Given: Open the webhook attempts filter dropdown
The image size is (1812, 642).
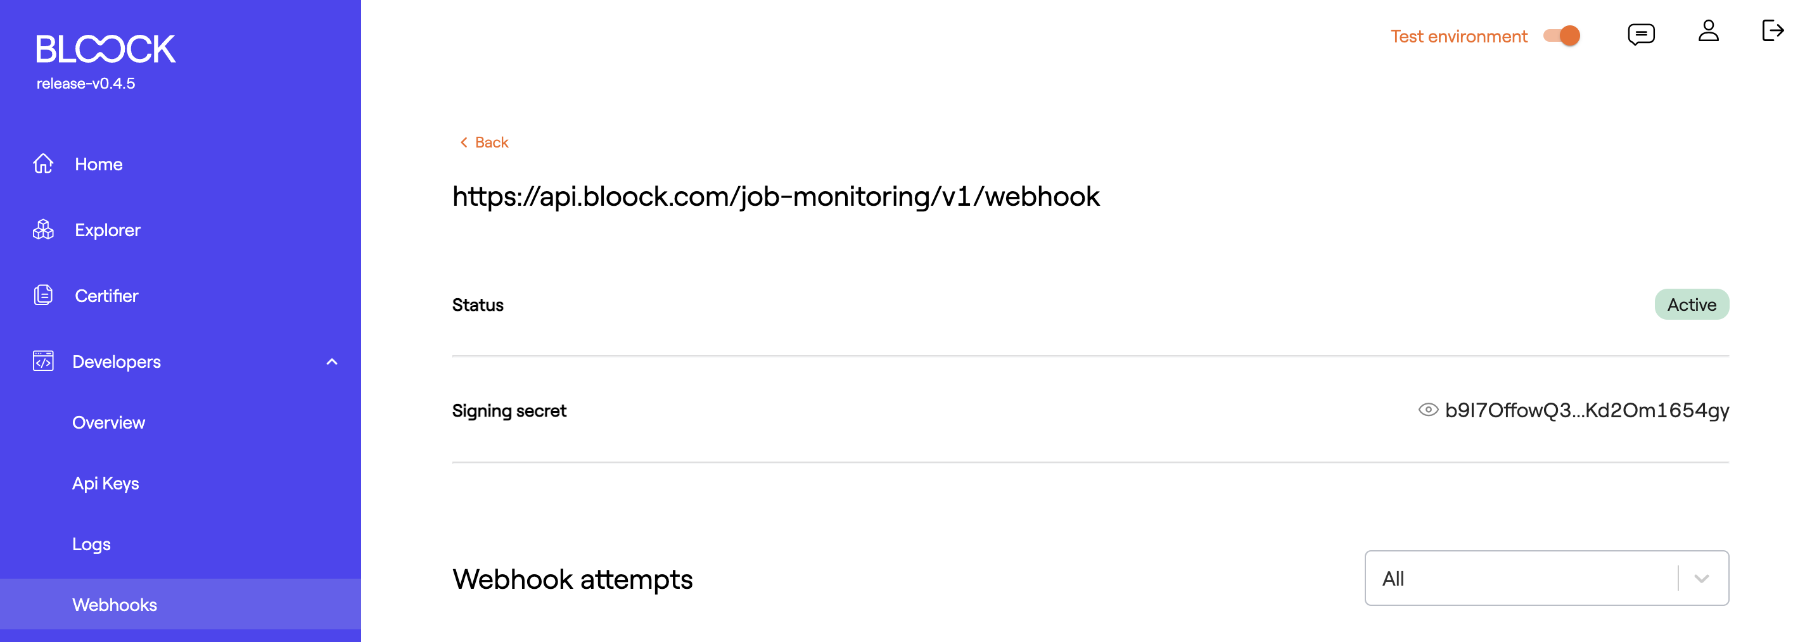Looking at the screenshot, I should 1545,578.
